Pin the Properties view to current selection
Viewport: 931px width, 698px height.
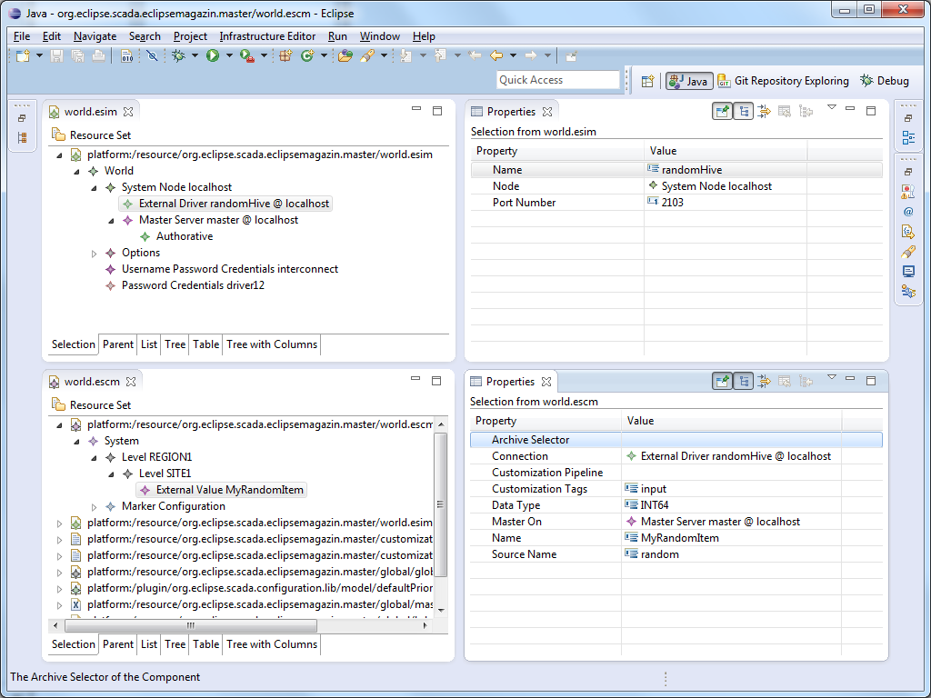click(x=722, y=110)
